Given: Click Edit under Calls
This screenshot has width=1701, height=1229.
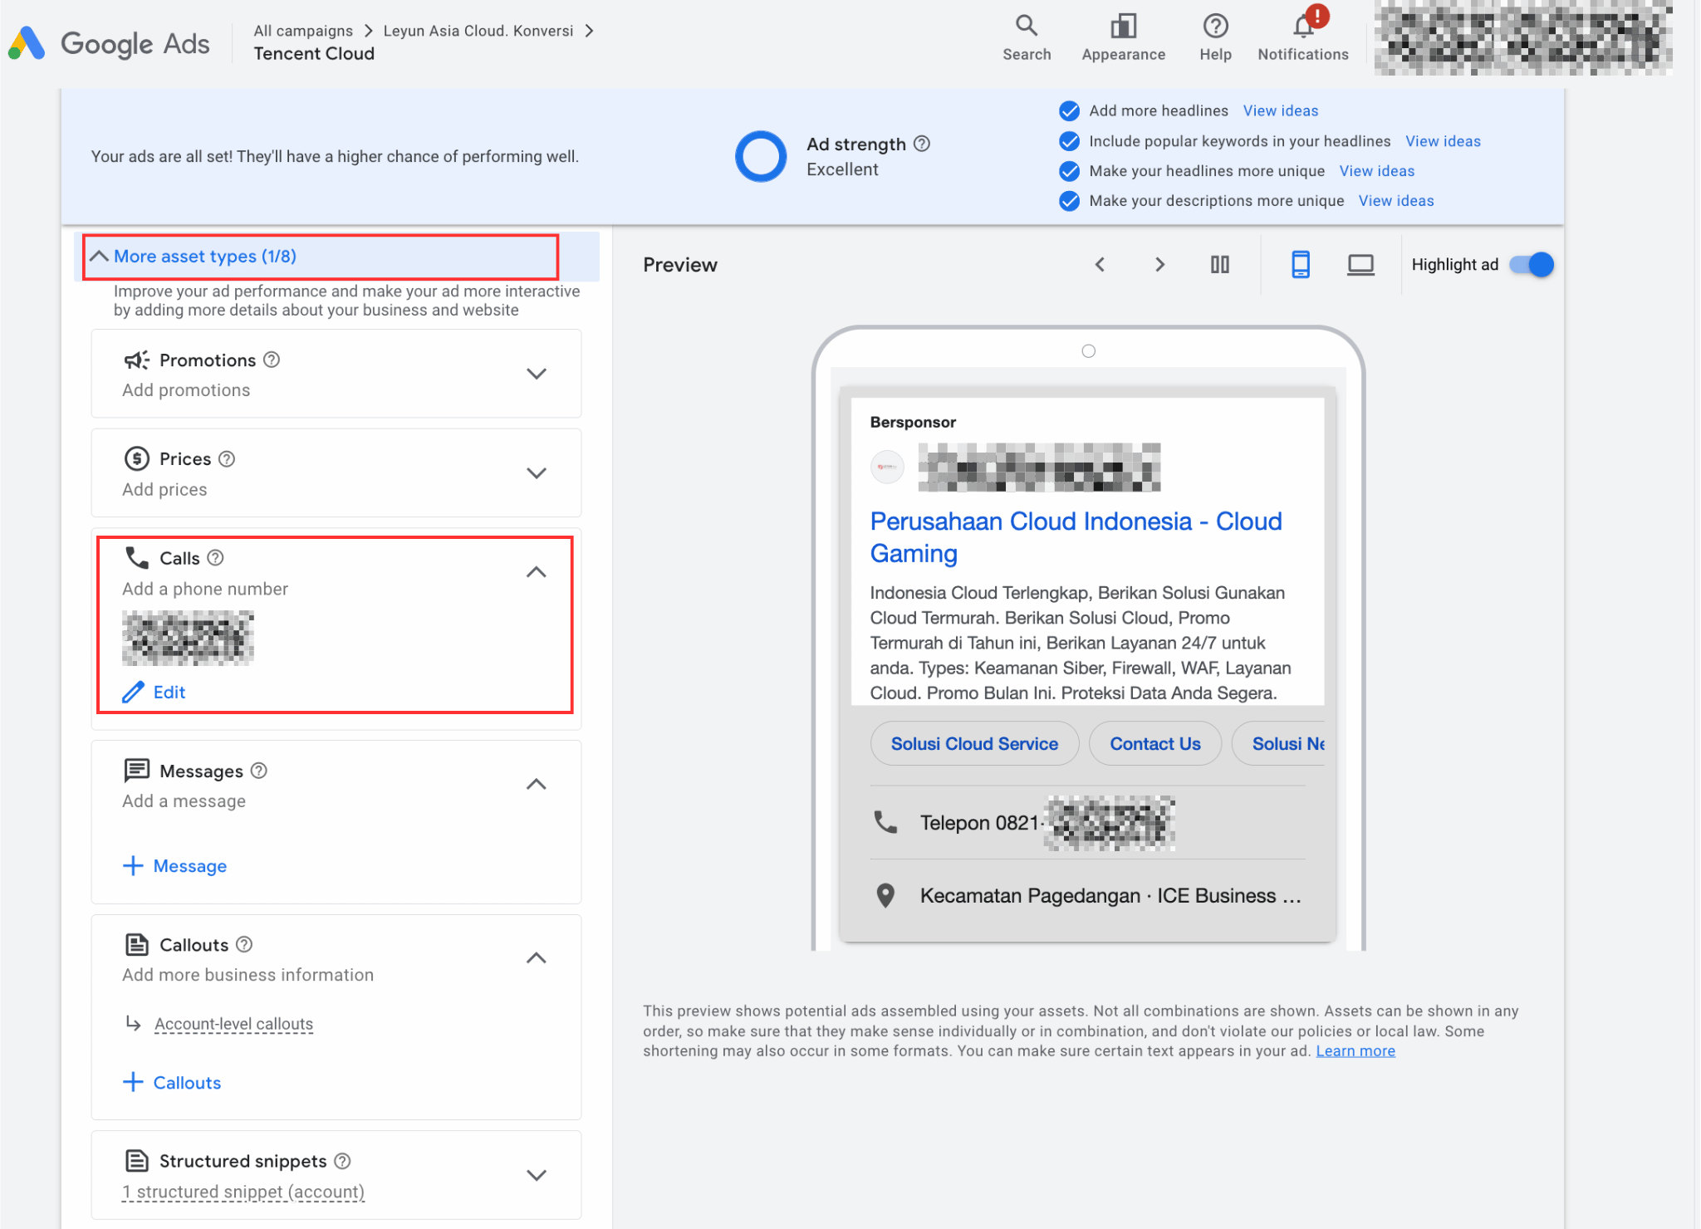Looking at the screenshot, I should pos(169,693).
